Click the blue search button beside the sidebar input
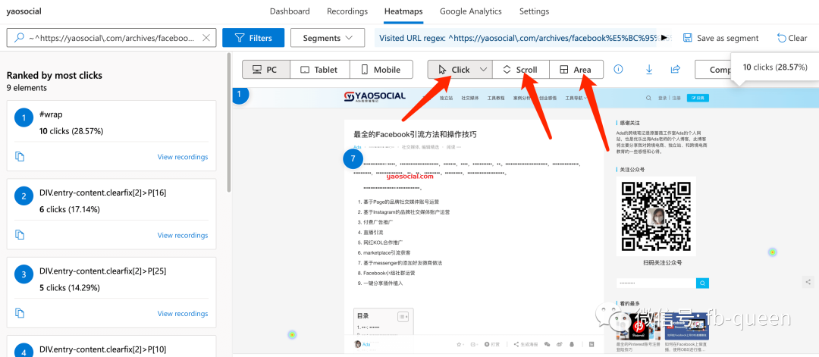The image size is (819, 357). tap(702, 283)
